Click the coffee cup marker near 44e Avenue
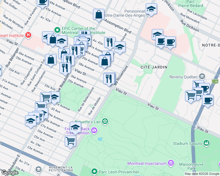This screenshot has height=176, width=220. [x=43, y=3]
